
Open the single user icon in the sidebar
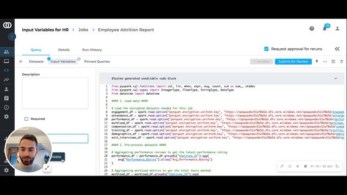pyautogui.click(x=7, y=89)
